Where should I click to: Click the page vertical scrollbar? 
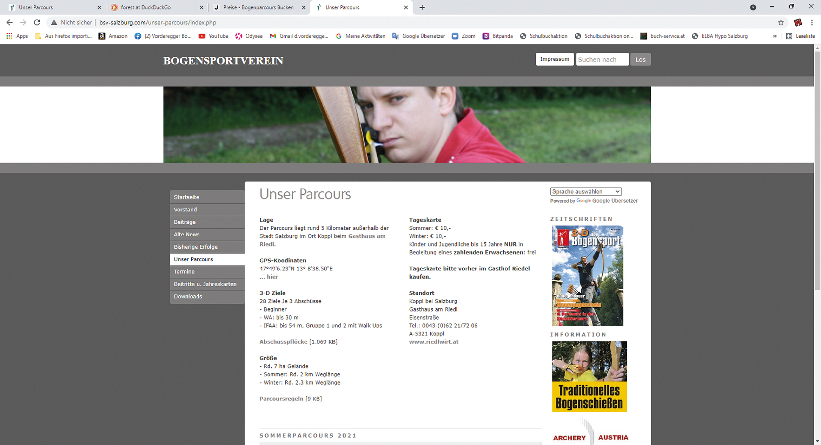[817, 171]
